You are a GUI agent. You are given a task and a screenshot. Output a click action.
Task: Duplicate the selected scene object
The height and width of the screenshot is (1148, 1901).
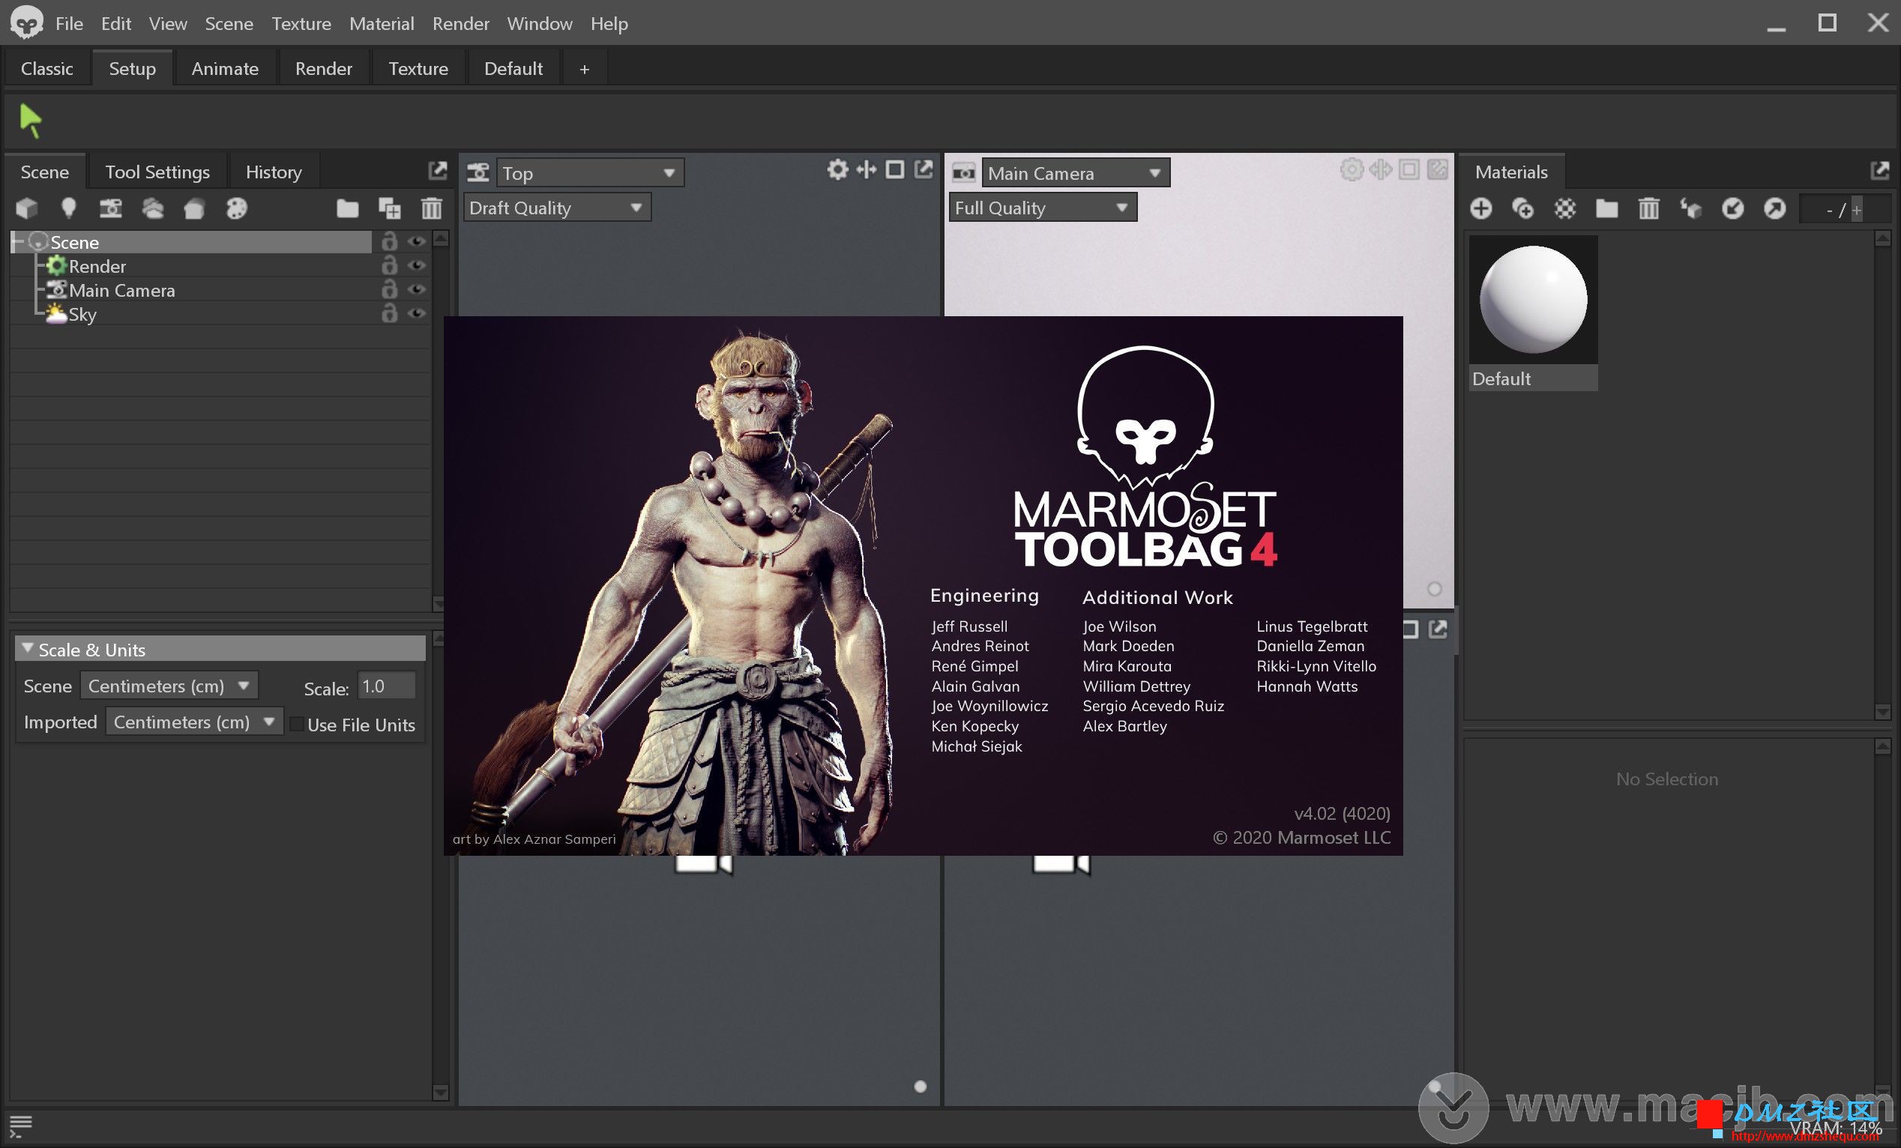[390, 208]
